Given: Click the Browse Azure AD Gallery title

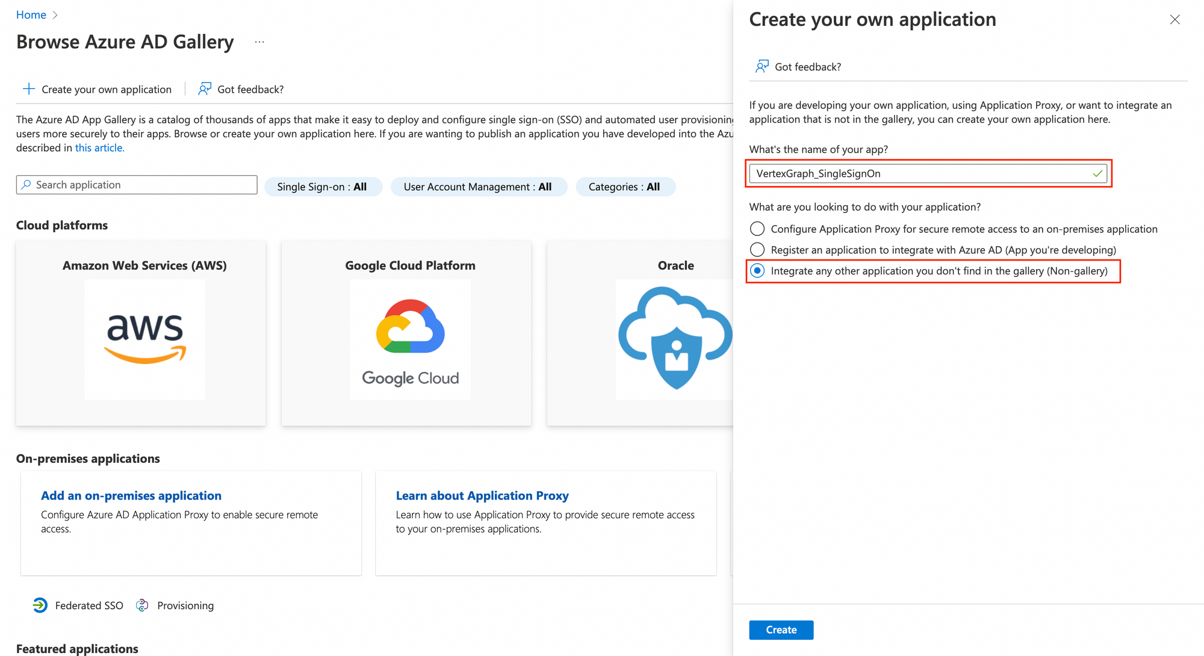Looking at the screenshot, I should tap(125, 42).
